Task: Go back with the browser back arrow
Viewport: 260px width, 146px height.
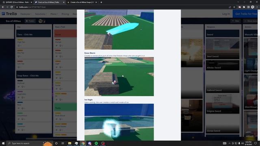Action: coord(3,7)
